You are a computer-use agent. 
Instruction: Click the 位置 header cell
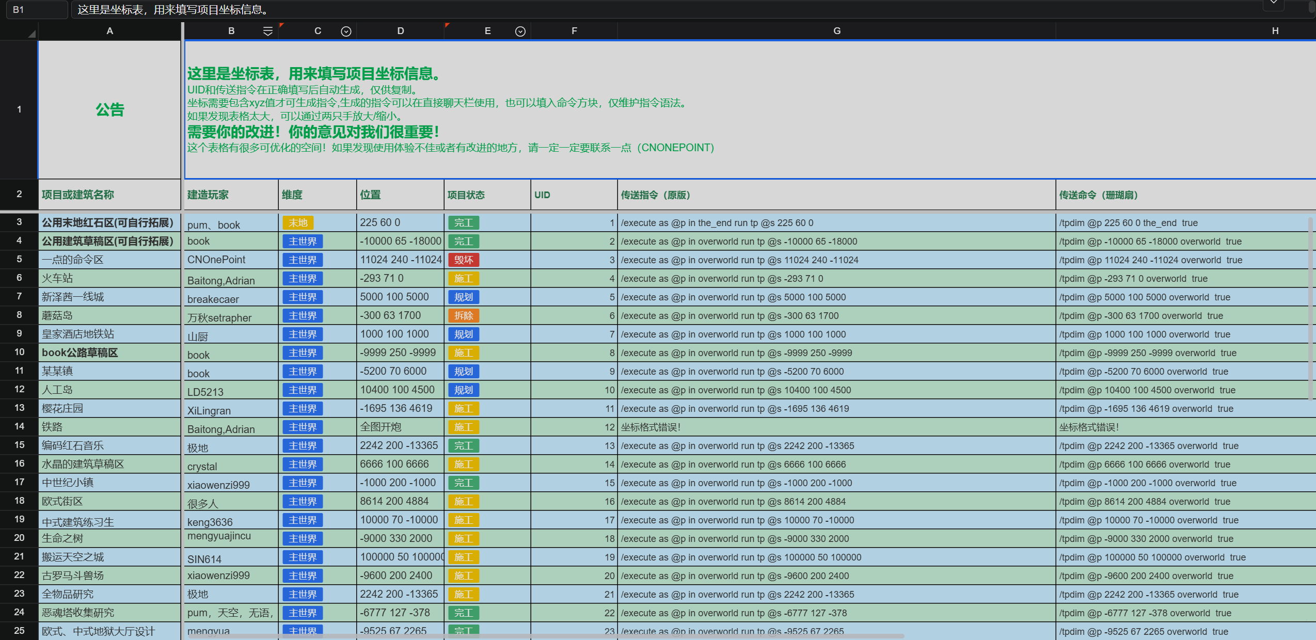click(400, 195)
